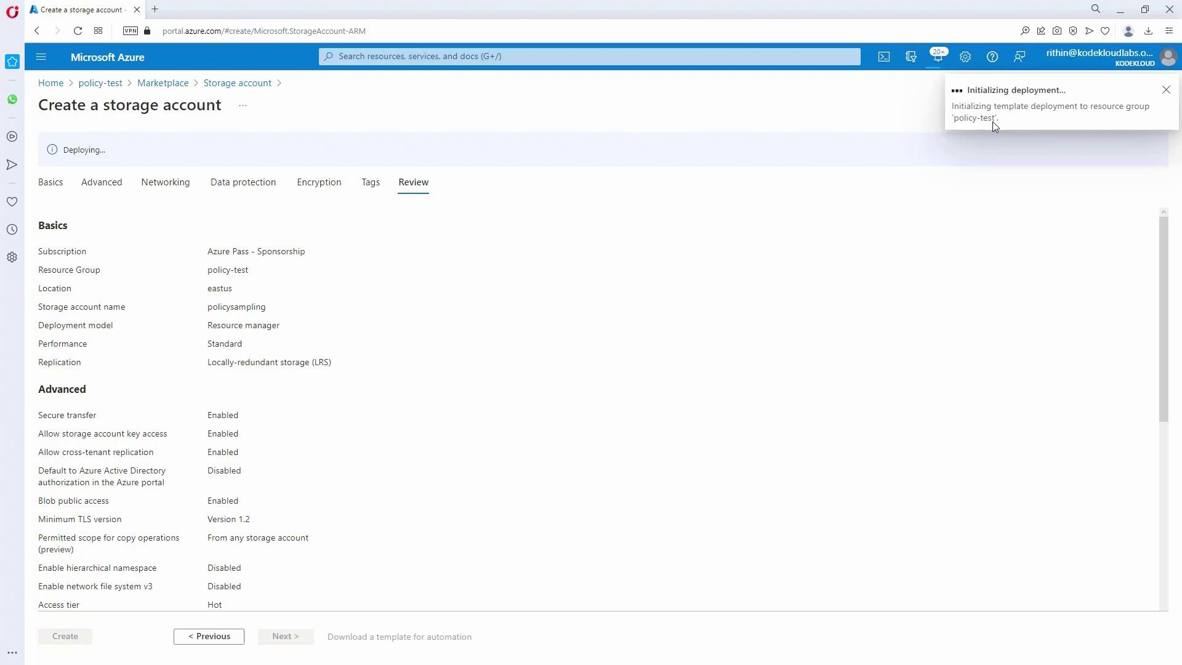Image resolution: width=1182 pixels, height=665 pixels.
Task: Switch to the Encryption tab
Action: (319, 182)
